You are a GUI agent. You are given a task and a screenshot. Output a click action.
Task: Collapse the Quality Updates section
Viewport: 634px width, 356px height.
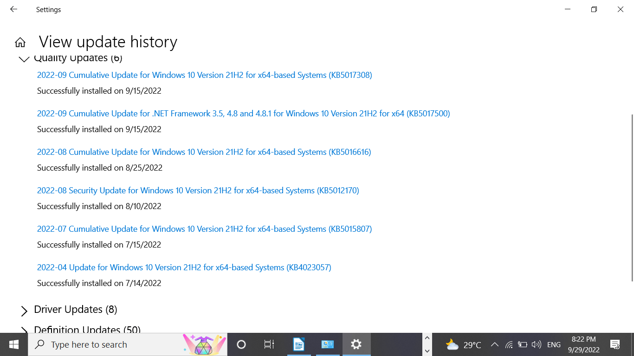pyautogui.click(x=24, y=59)
